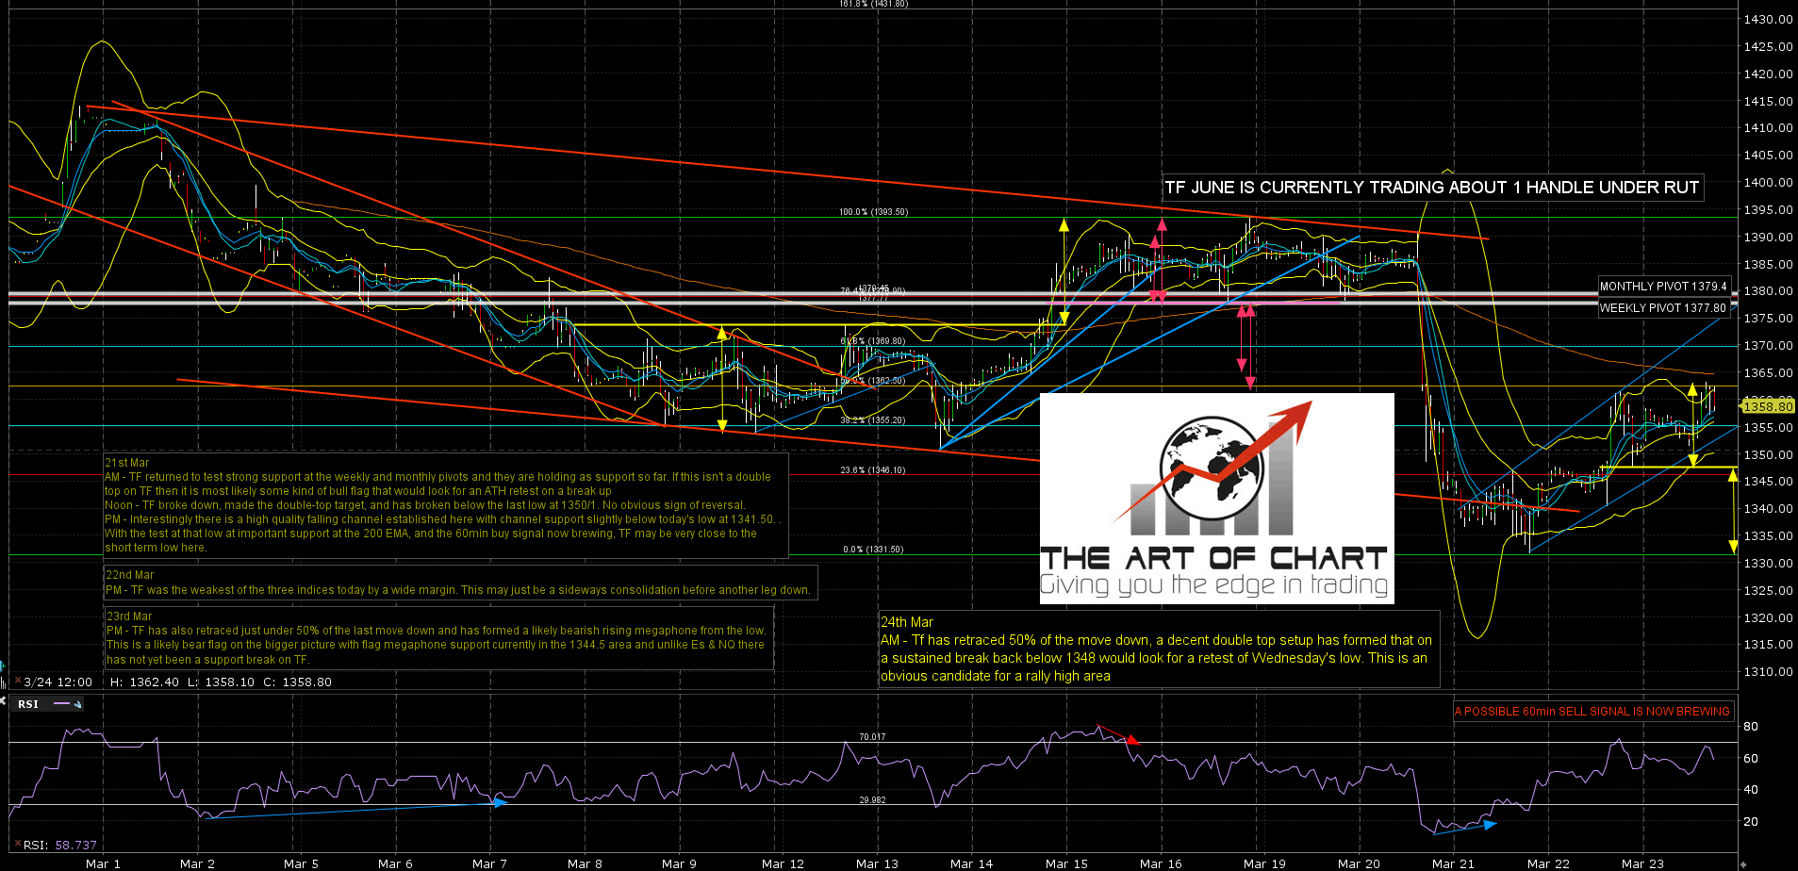Close the price data readout with red X
This screenshot has height=871, width=1798.
tap(16, 681)
